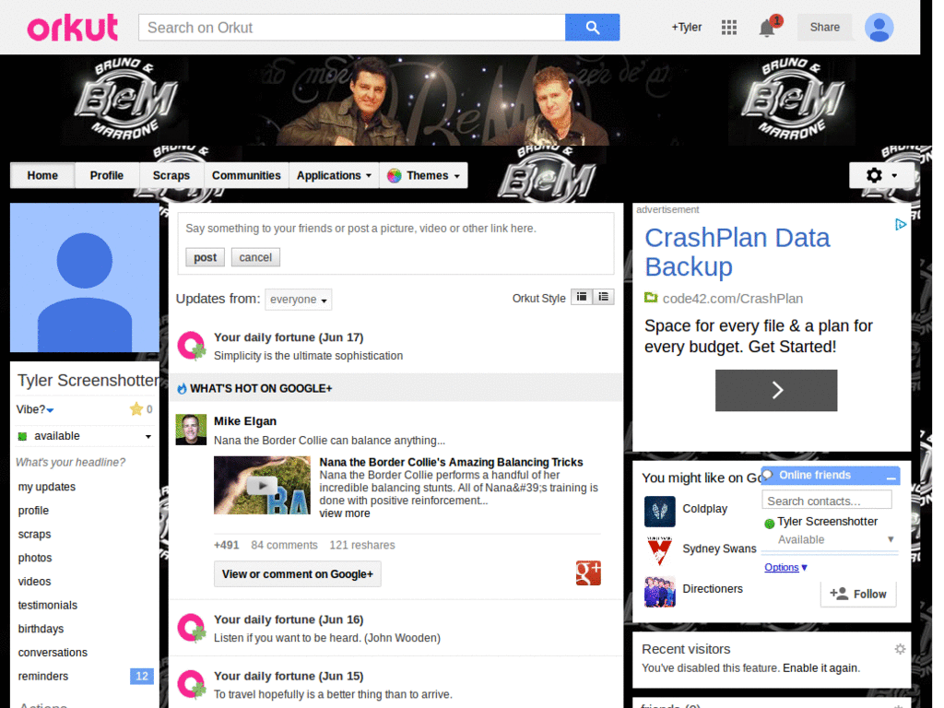Viewport: 944px width, 708px height.
Task: Play Nana the Border Collie video thumbnail
Action: [262, 485]
